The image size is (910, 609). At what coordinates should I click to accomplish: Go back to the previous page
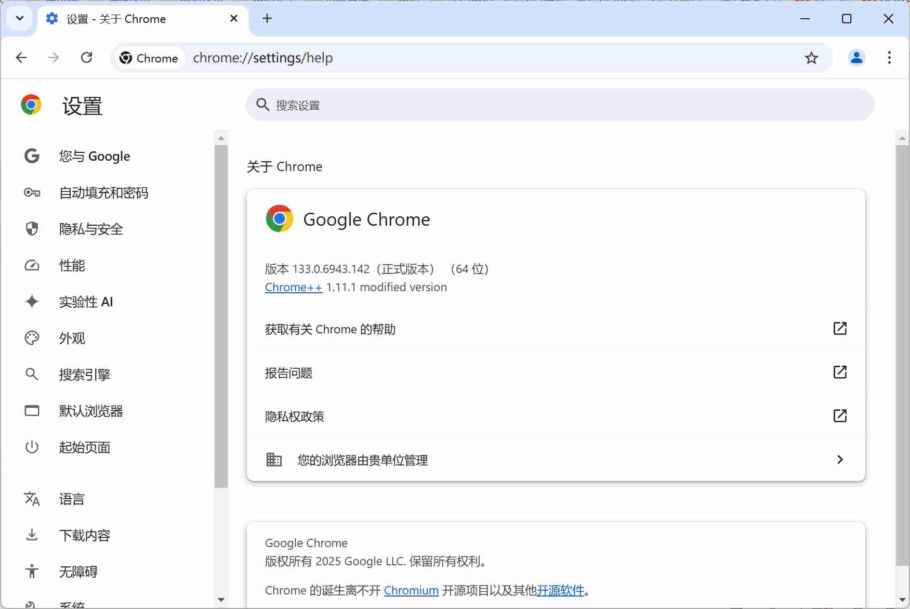point(21,58)
